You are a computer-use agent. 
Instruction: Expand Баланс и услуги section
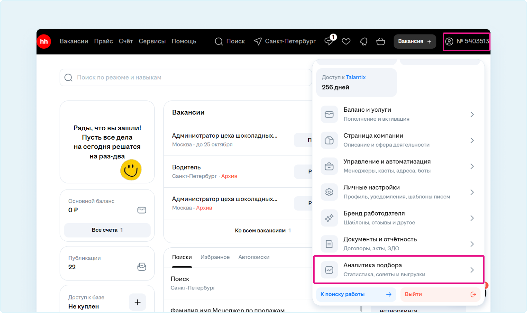(398, 114)
